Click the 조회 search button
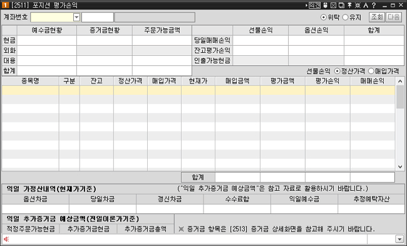 tap(377, 17)
